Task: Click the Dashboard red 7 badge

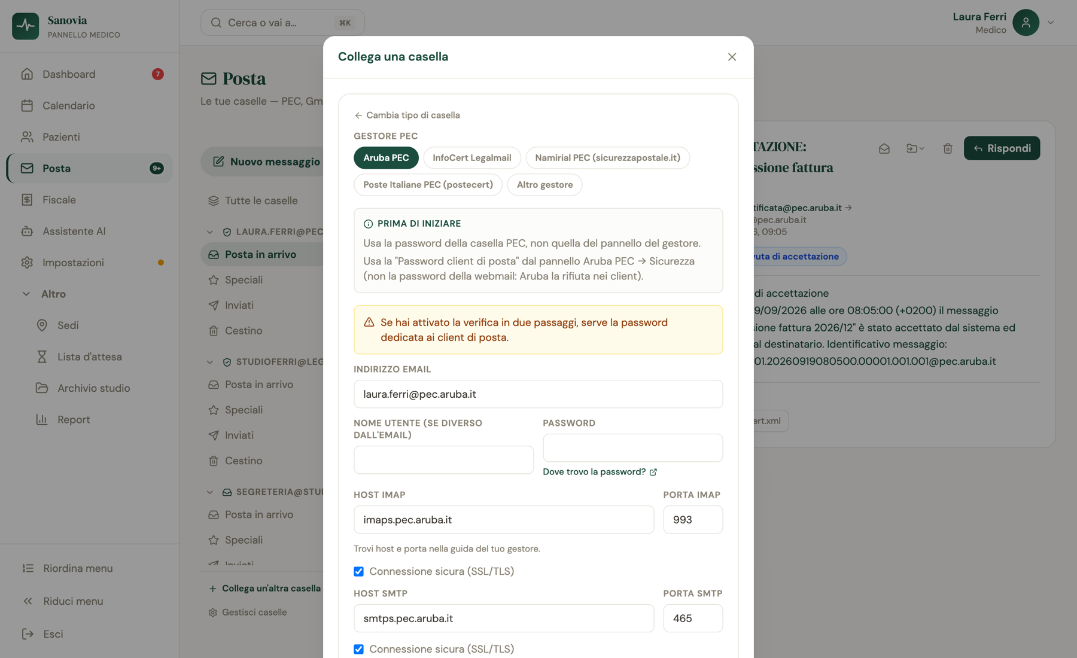Action: (x=157, y=74)
